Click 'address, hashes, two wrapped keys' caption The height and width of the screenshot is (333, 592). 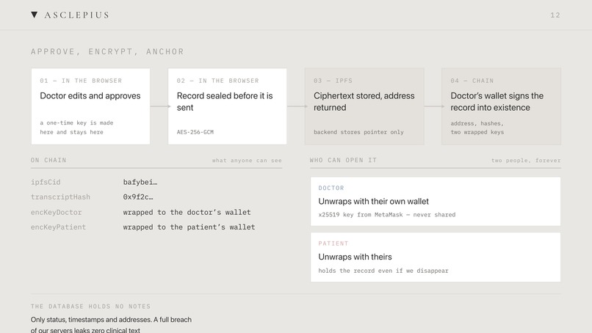(477, 128)
